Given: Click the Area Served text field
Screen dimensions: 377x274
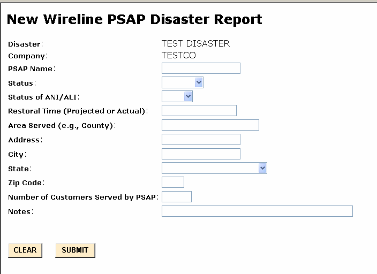Looking at the screenshot, I should pyautogui.click(x=210, y=125).
